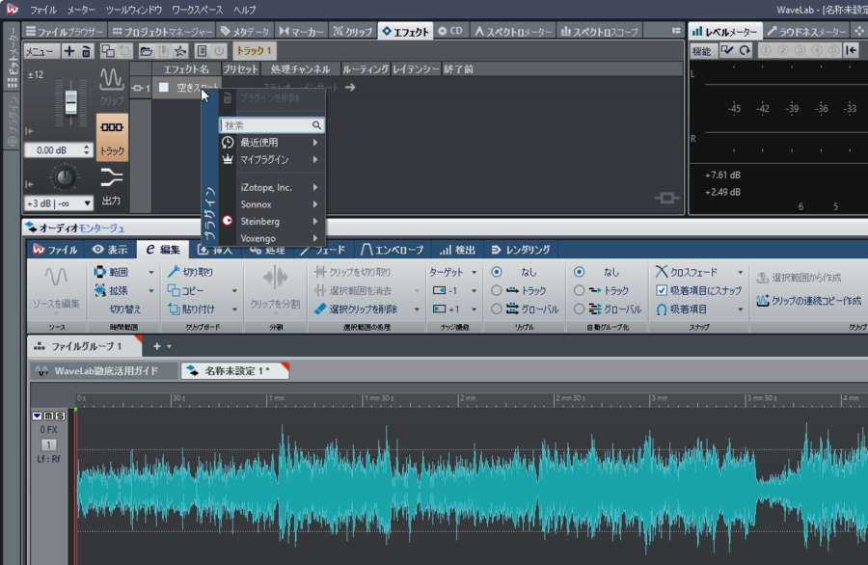Screen dimensions: 868x565
Task: Select ripple Track radio button
Action: [x=497, y=290]
